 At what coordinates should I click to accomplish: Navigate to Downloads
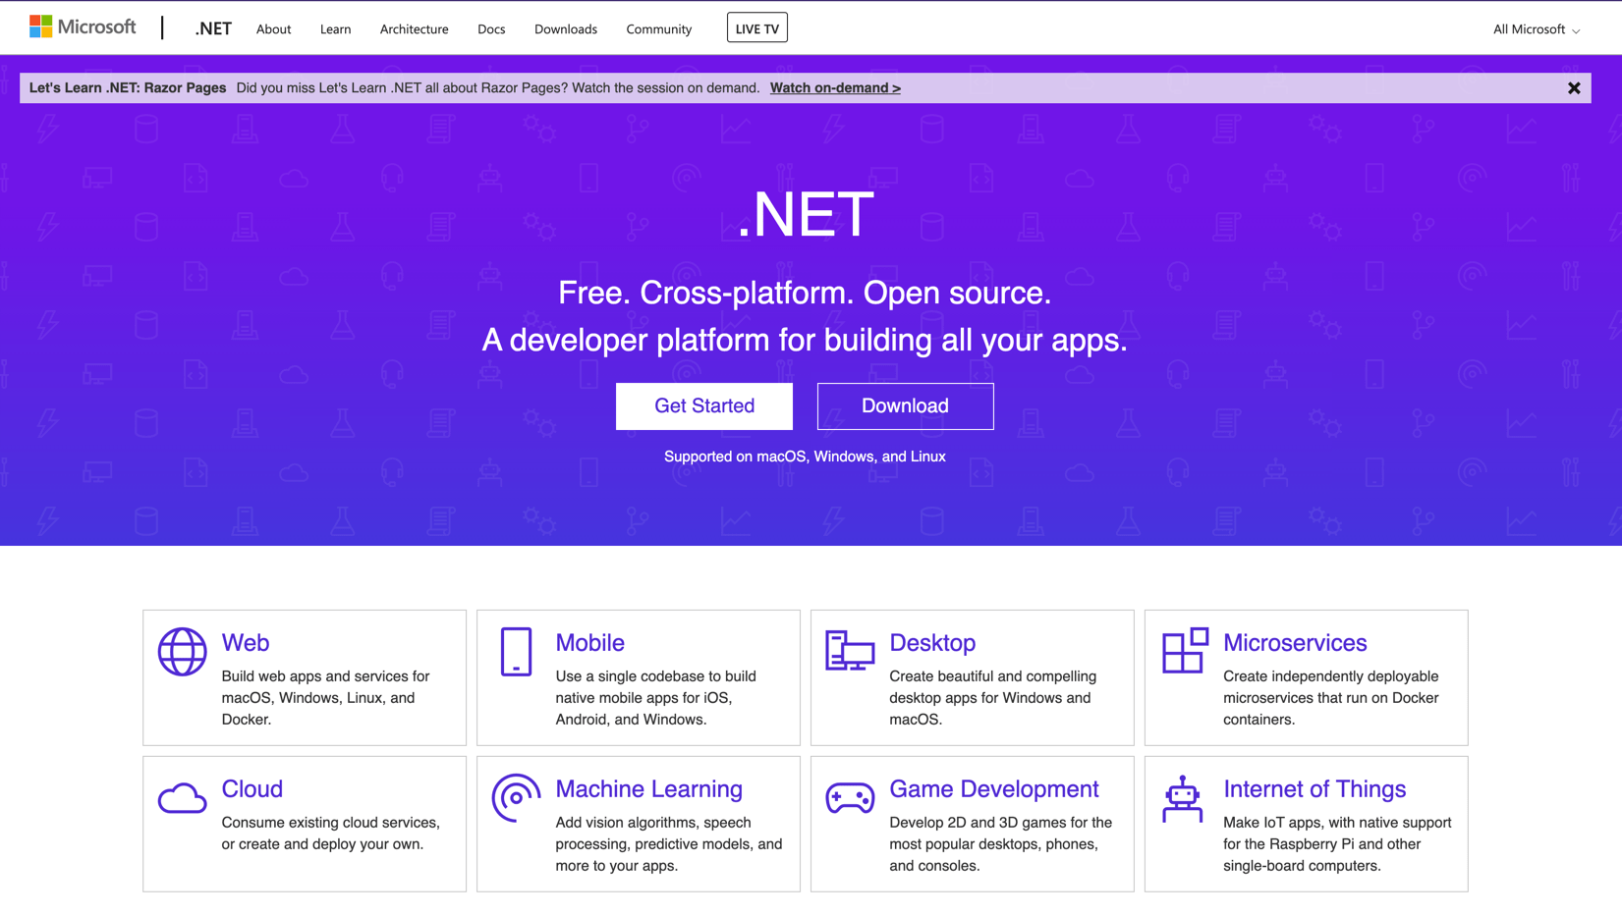pos(566,29)
